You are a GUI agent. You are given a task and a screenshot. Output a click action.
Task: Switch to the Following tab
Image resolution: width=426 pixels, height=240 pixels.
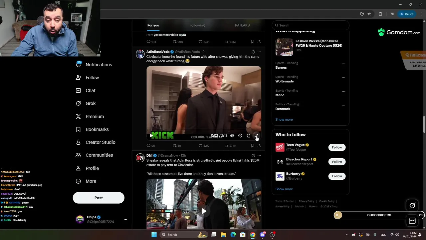[197, 25]
